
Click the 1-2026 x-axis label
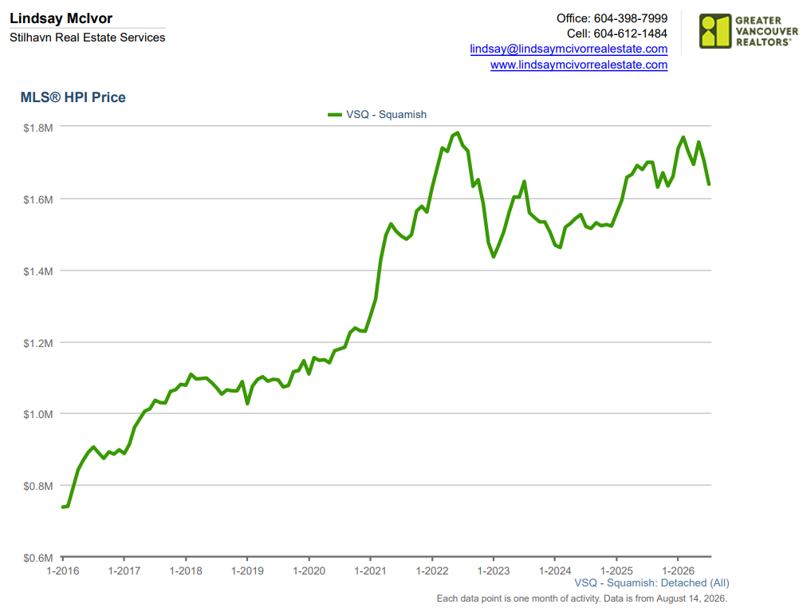[x=678, y=570]
